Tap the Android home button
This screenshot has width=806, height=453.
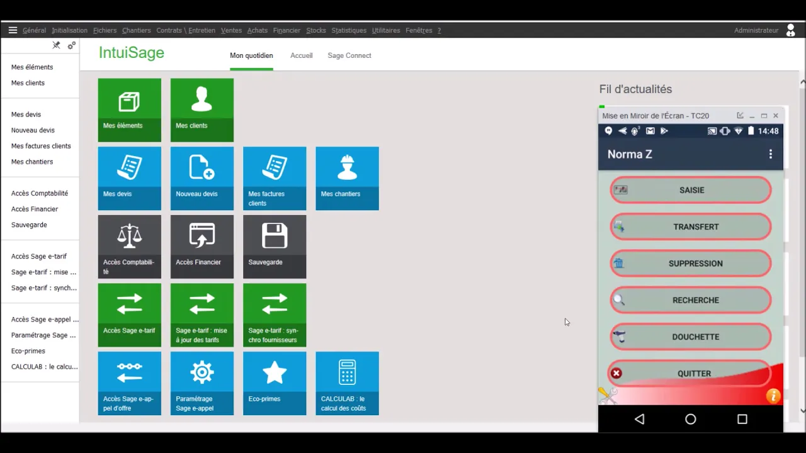(691, 419)
